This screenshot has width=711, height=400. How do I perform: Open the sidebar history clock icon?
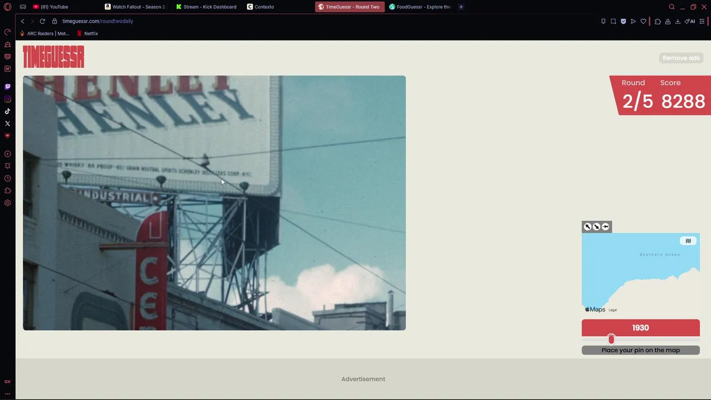pos(7,178)
